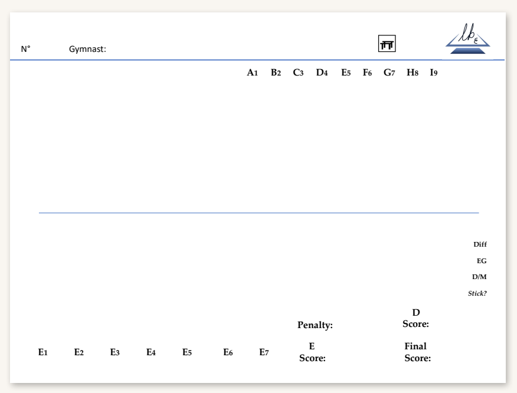Click the Penalty field
This screenshot has height=393, width=517.
coord(315,325)
